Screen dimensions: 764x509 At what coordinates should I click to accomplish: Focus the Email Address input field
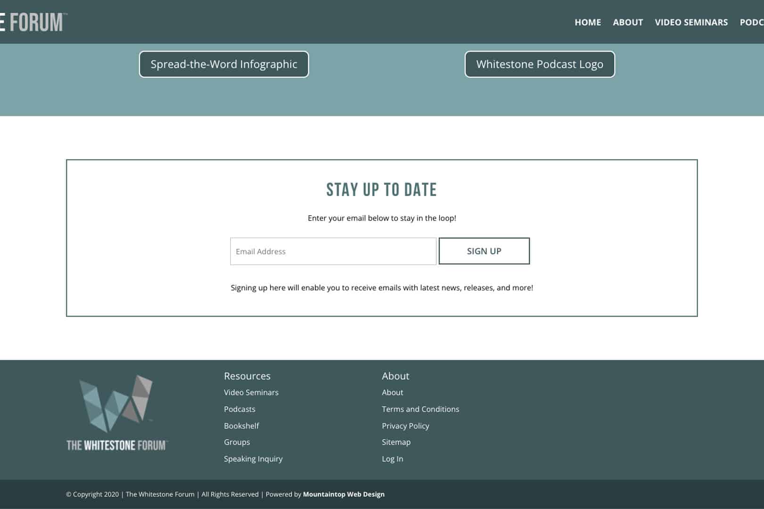(x=333, y=251)
